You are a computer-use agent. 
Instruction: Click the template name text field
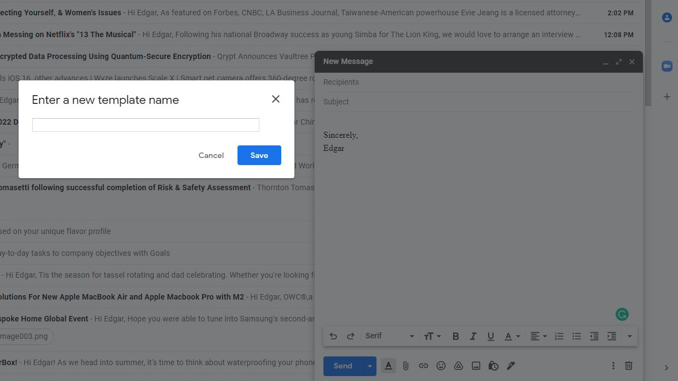click(146, 125)
